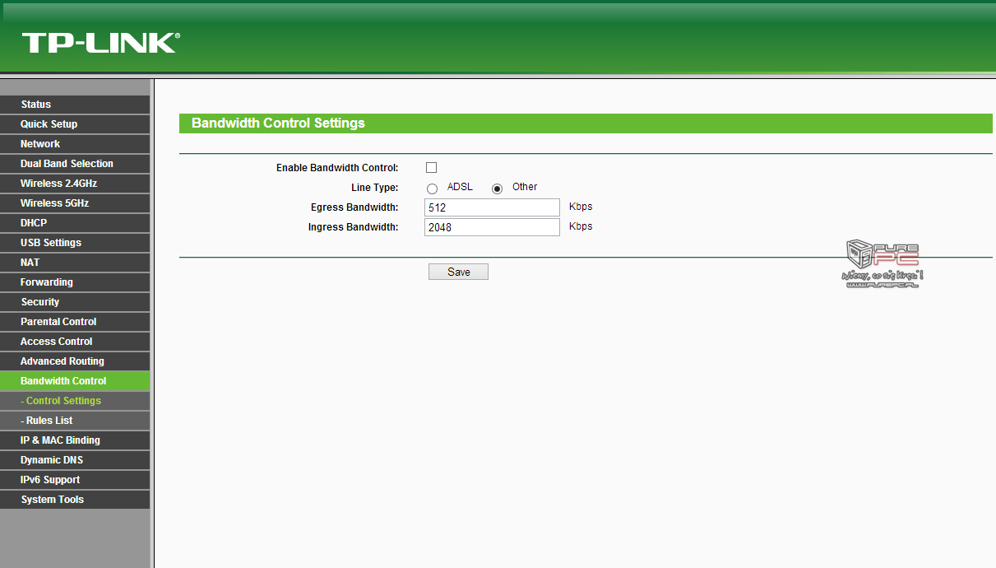Expand the Network menu section

(x=40, y=144)
